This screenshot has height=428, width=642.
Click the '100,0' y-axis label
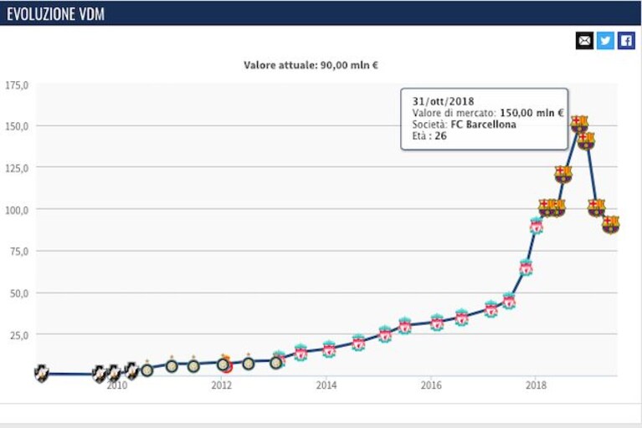[x=17, y=210]
